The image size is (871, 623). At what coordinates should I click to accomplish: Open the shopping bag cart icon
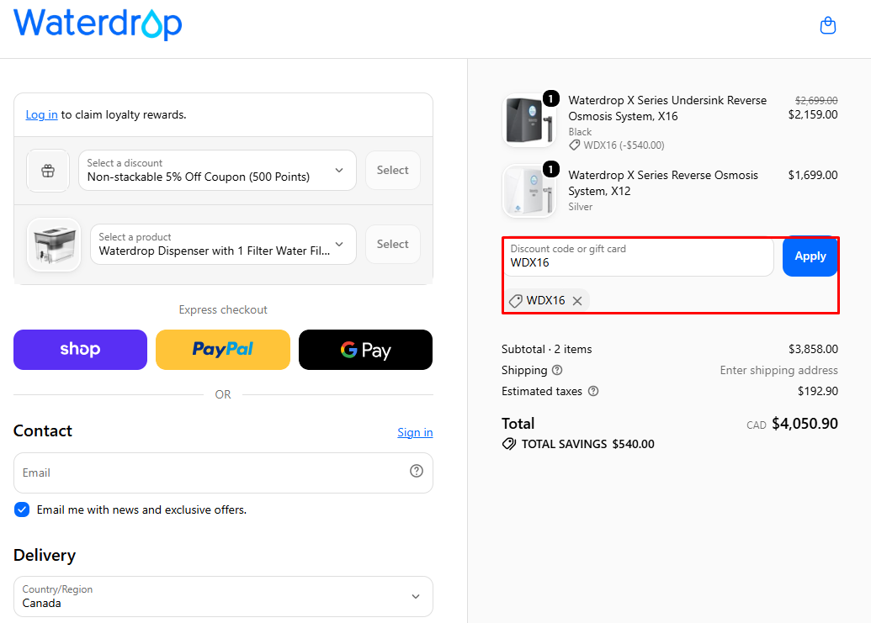coord(828,25)
